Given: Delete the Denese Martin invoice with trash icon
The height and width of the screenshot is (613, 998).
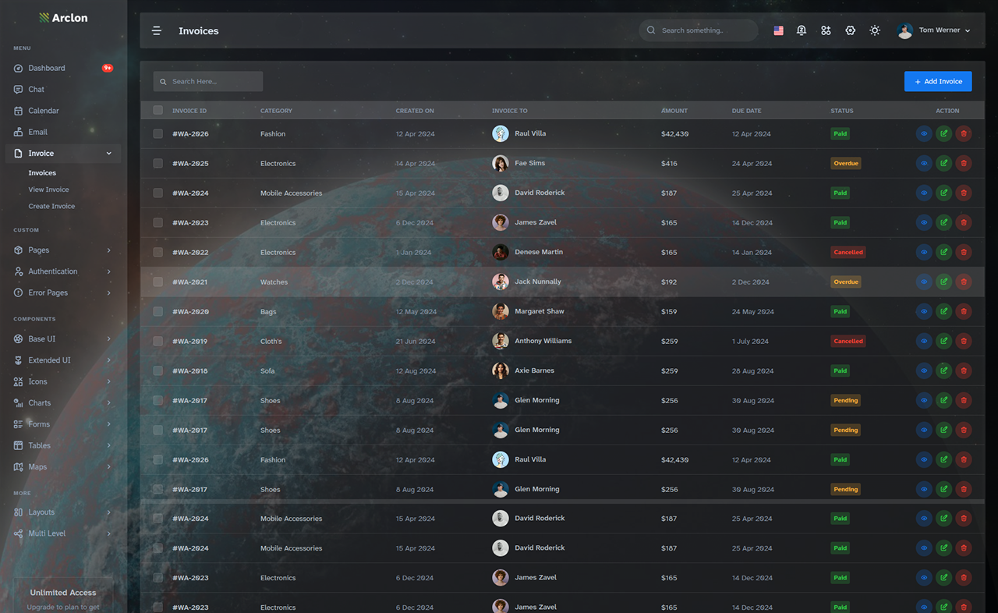Looking at the screenshot, I should tap(964, 252).
